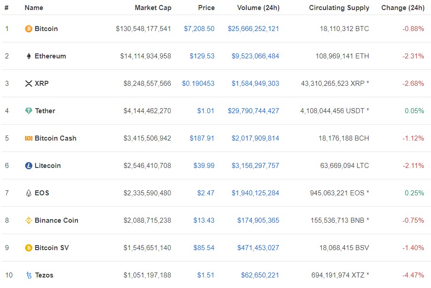Open the Binance Coin name link

point(57,220)
